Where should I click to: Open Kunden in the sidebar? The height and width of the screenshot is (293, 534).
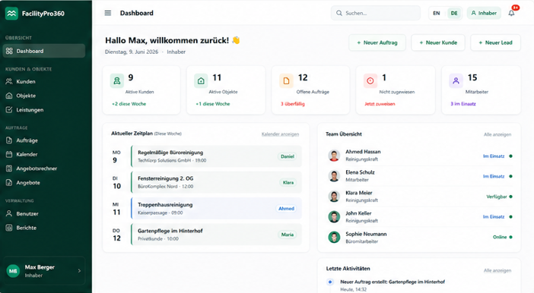click(44, 81)
